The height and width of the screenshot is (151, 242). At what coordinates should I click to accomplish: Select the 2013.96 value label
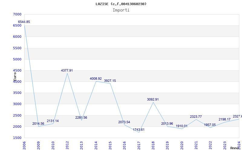167,124
